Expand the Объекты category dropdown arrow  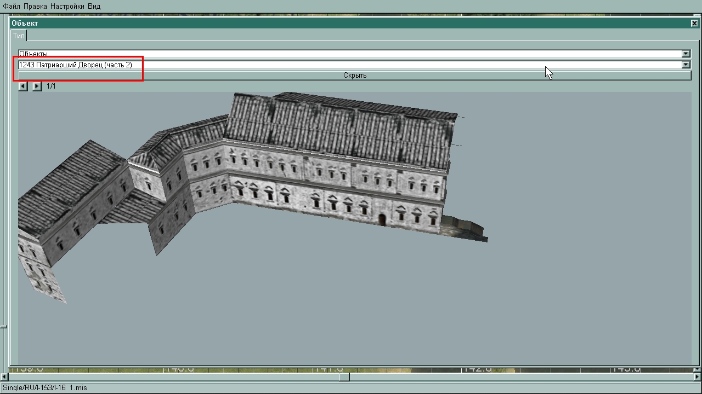[x=686, y=54]
